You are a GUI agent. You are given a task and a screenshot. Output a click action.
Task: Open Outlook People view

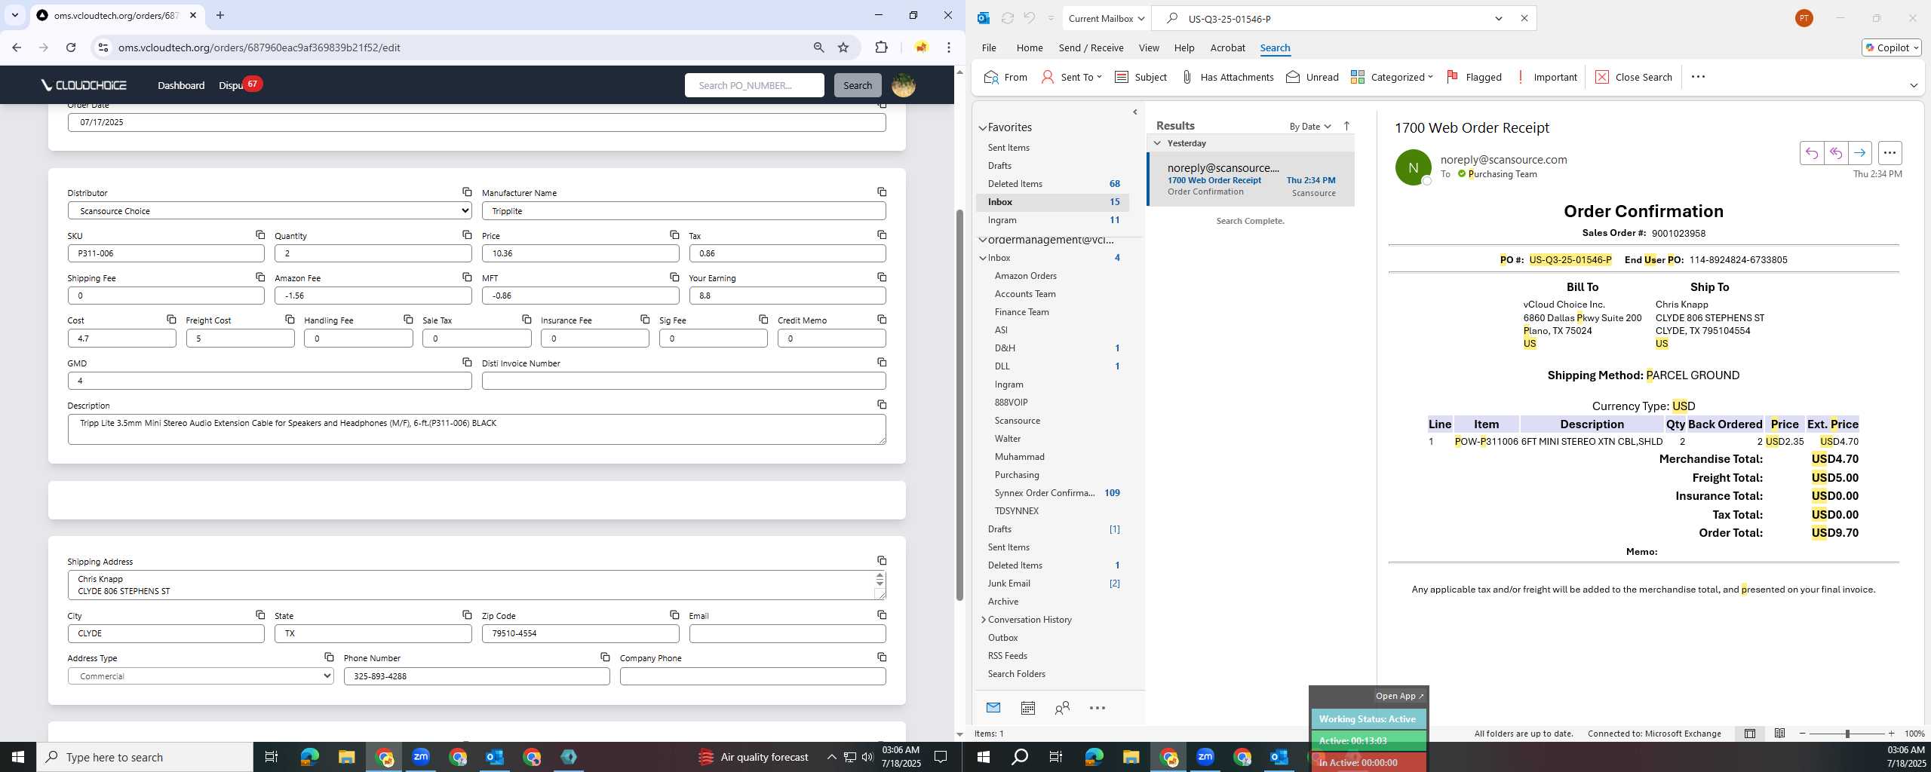click(1062, 708)
